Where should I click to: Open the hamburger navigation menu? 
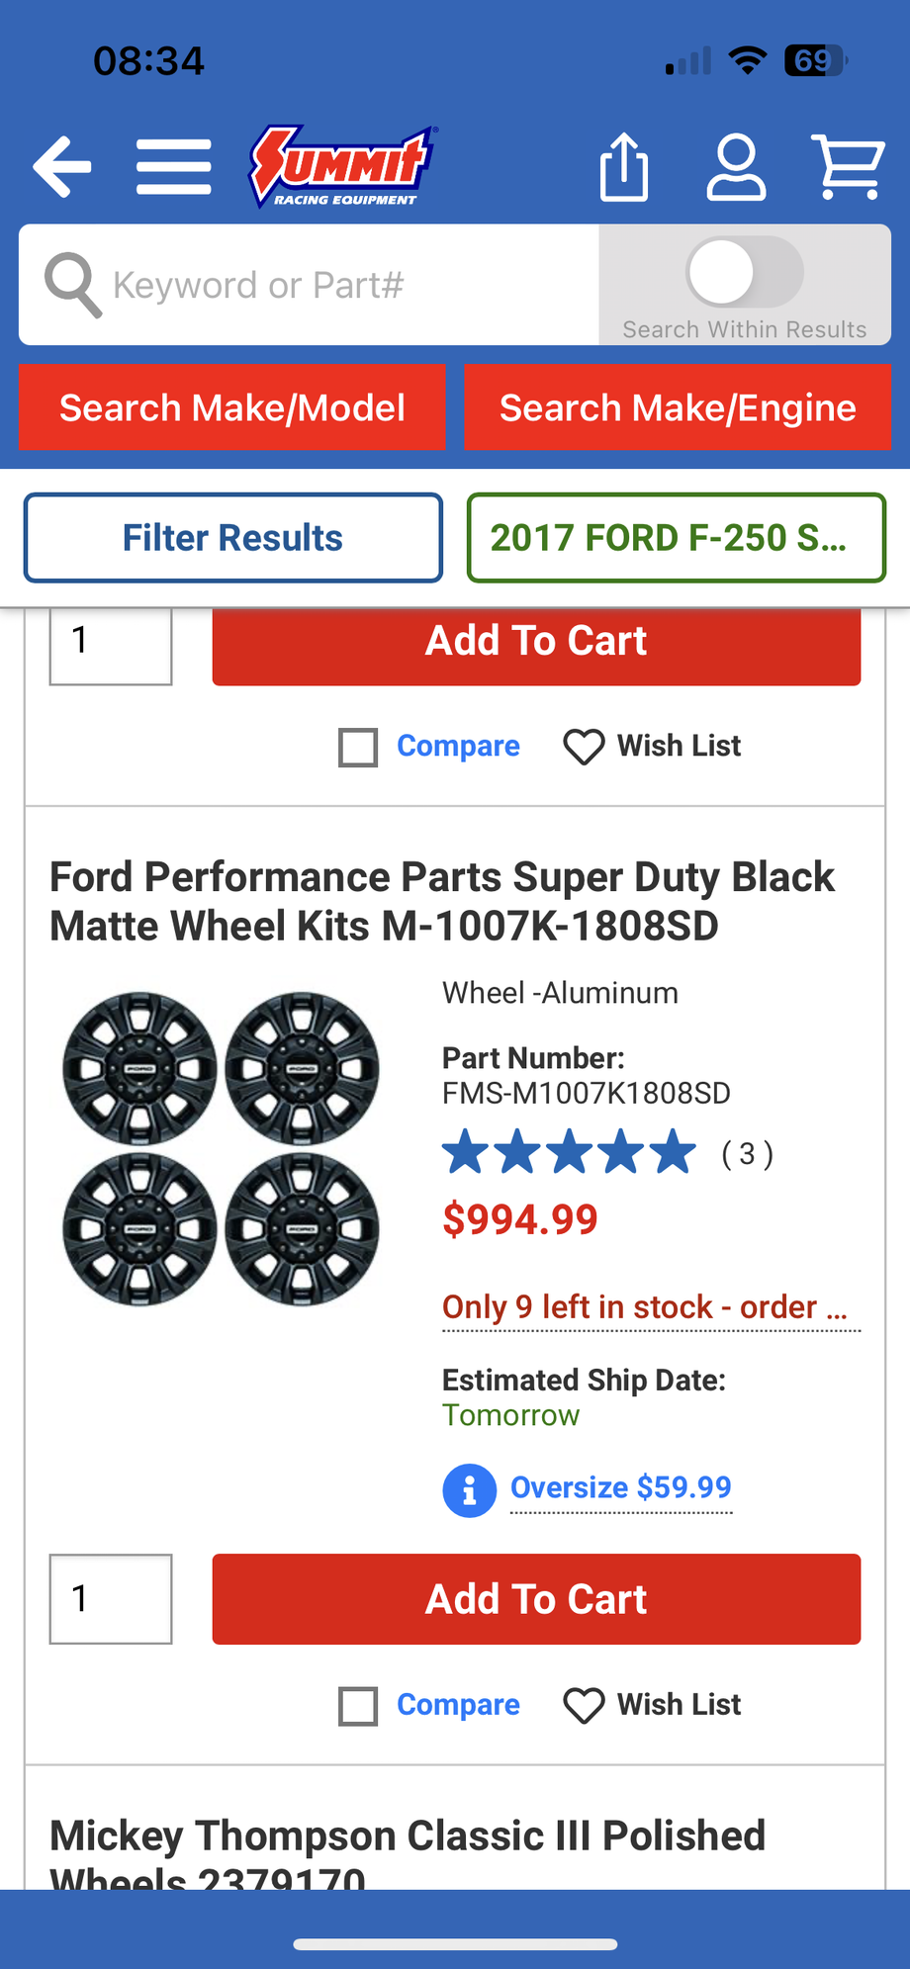tap(173, 167)
